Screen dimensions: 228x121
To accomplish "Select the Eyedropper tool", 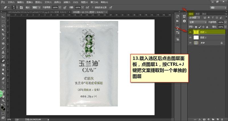I will pyautogui.click(x=3, y=39).
